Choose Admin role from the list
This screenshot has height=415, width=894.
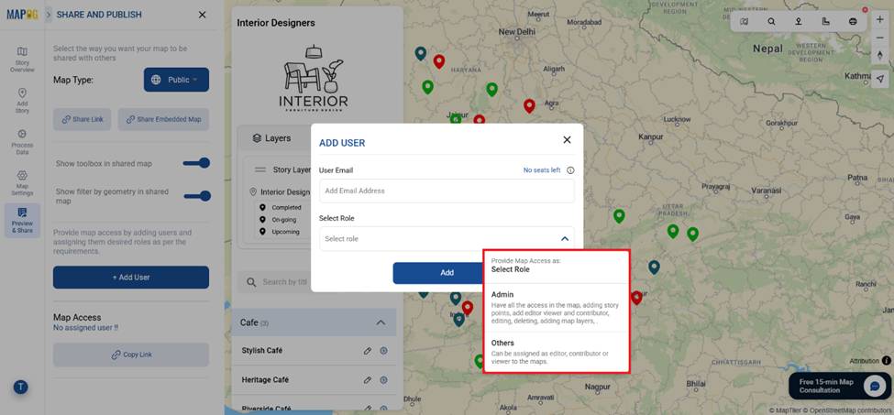[x=557, y=307]
